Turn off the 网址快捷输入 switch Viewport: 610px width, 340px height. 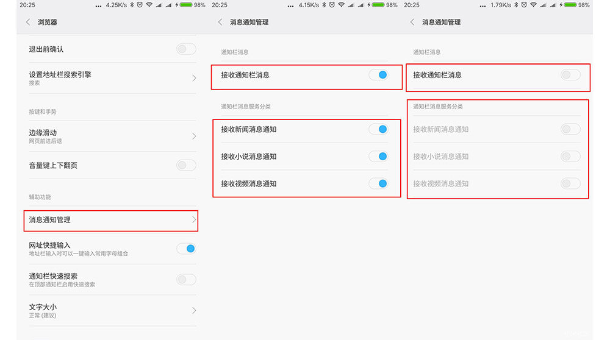pos(186,248)
